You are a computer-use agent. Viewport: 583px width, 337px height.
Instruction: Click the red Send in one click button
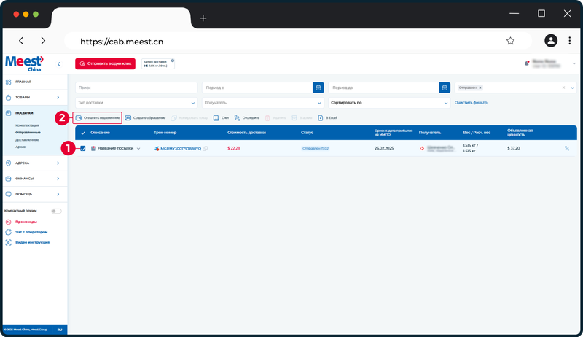[x=105, y=63]
